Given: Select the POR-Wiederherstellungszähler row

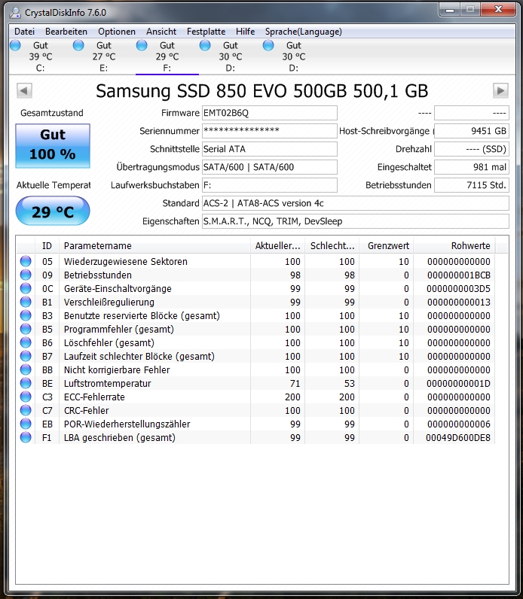Looking at the screenshot, I should coord(255,424).
